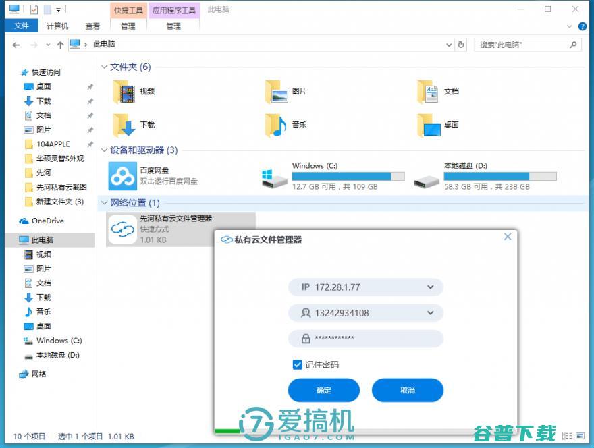Select the 百度网盘 device icon

pos(122,176)
